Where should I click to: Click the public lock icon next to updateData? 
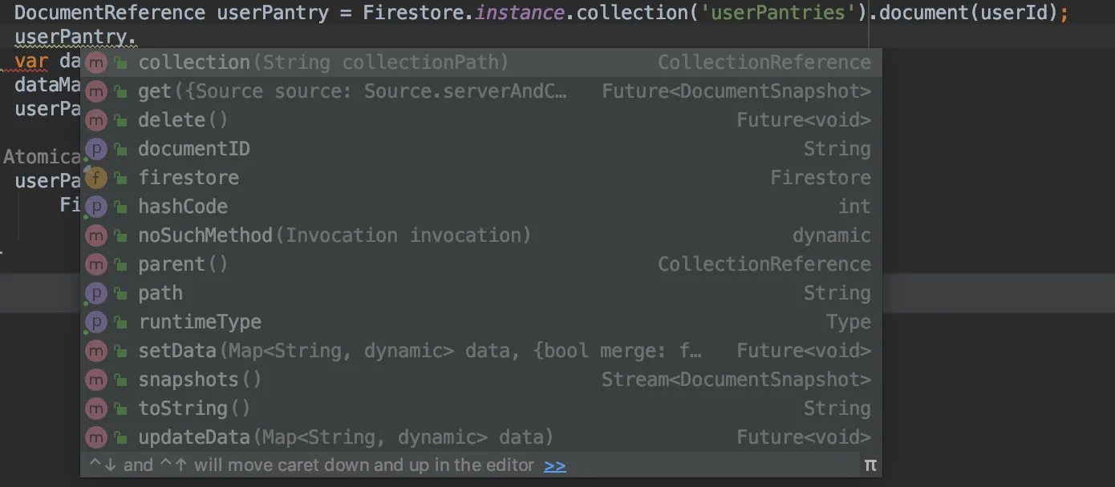click(x=120, y=437)
